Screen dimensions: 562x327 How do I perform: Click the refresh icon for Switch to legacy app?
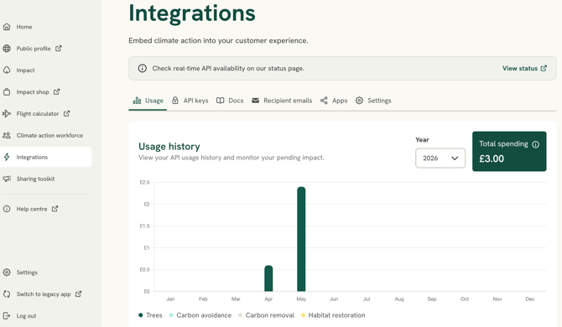tap(7, 294)
